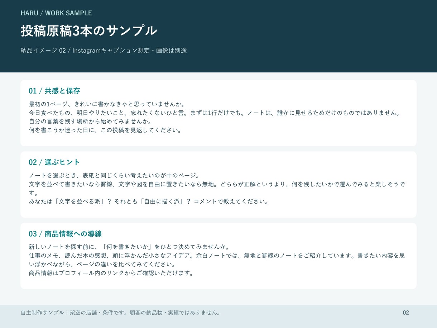Click the page number 02 in the footer

point(406,313)
